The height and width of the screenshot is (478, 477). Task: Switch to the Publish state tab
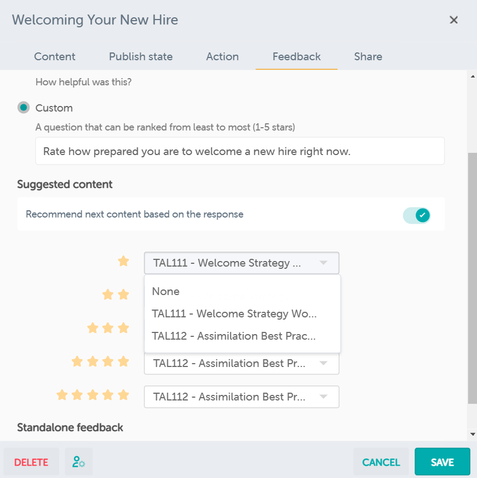pyautogui.click(x=141, y=56)
